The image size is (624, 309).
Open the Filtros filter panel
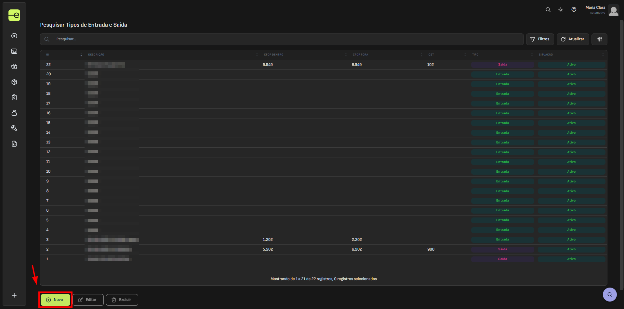[540, 39]
